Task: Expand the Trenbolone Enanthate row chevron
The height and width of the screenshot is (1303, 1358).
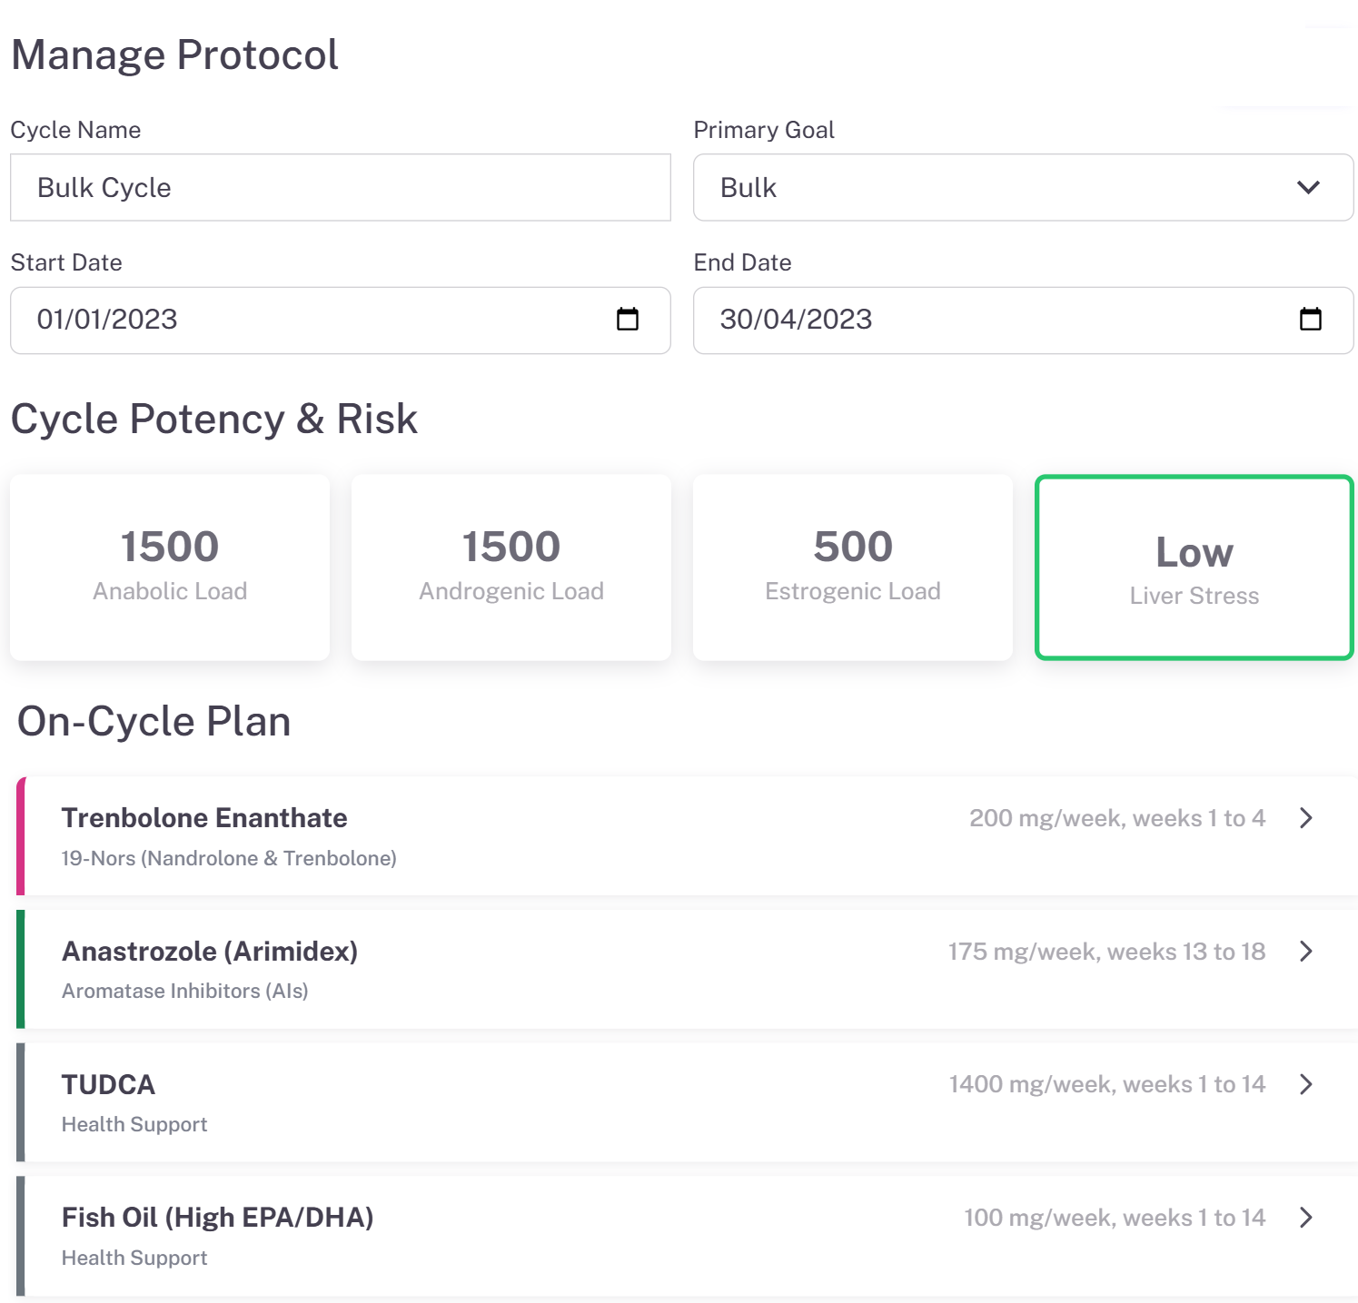Action: (1306, 818)
